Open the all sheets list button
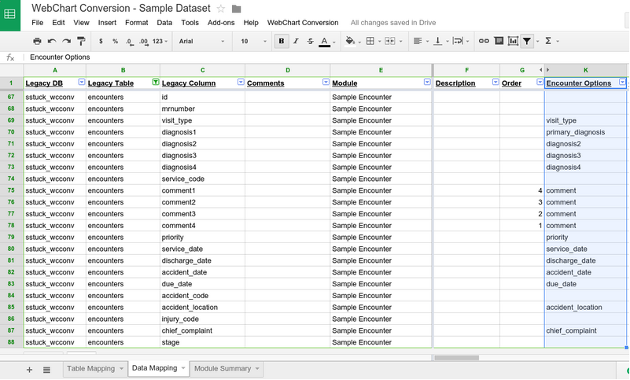Screen dimensions: 630x380 46,369
